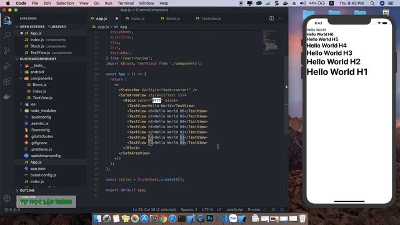The image size is (400, 225).
Task: Open the Explorer view in activity bar
Action: pyautogui.click(x=7, y=21)
